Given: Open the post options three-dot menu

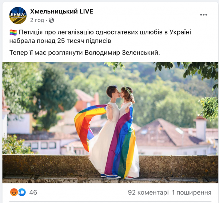Looking at the screenshot, I should click(x=203, y=15).
